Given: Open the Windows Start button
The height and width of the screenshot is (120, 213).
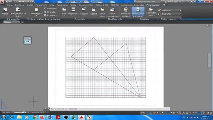Looking at the screenshot, I should coord(3,117).
